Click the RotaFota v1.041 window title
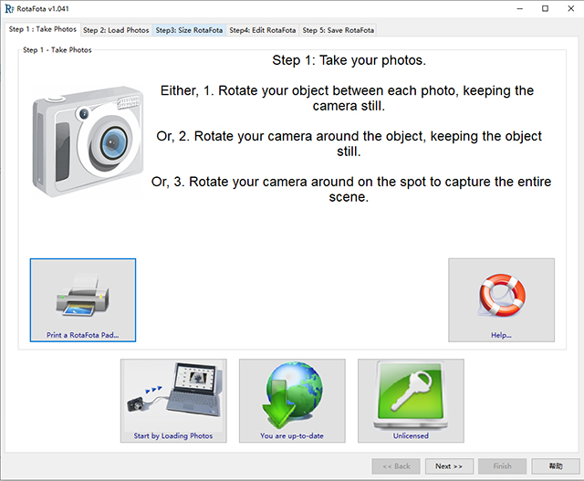The width and height of the screenshot is (584, 481). pos(43,8)
